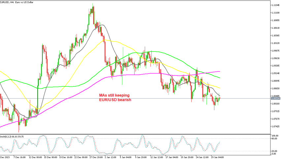Click the 20.00 stochastic scale label
This screenshot has width=281, height=160.
(275, 151)
